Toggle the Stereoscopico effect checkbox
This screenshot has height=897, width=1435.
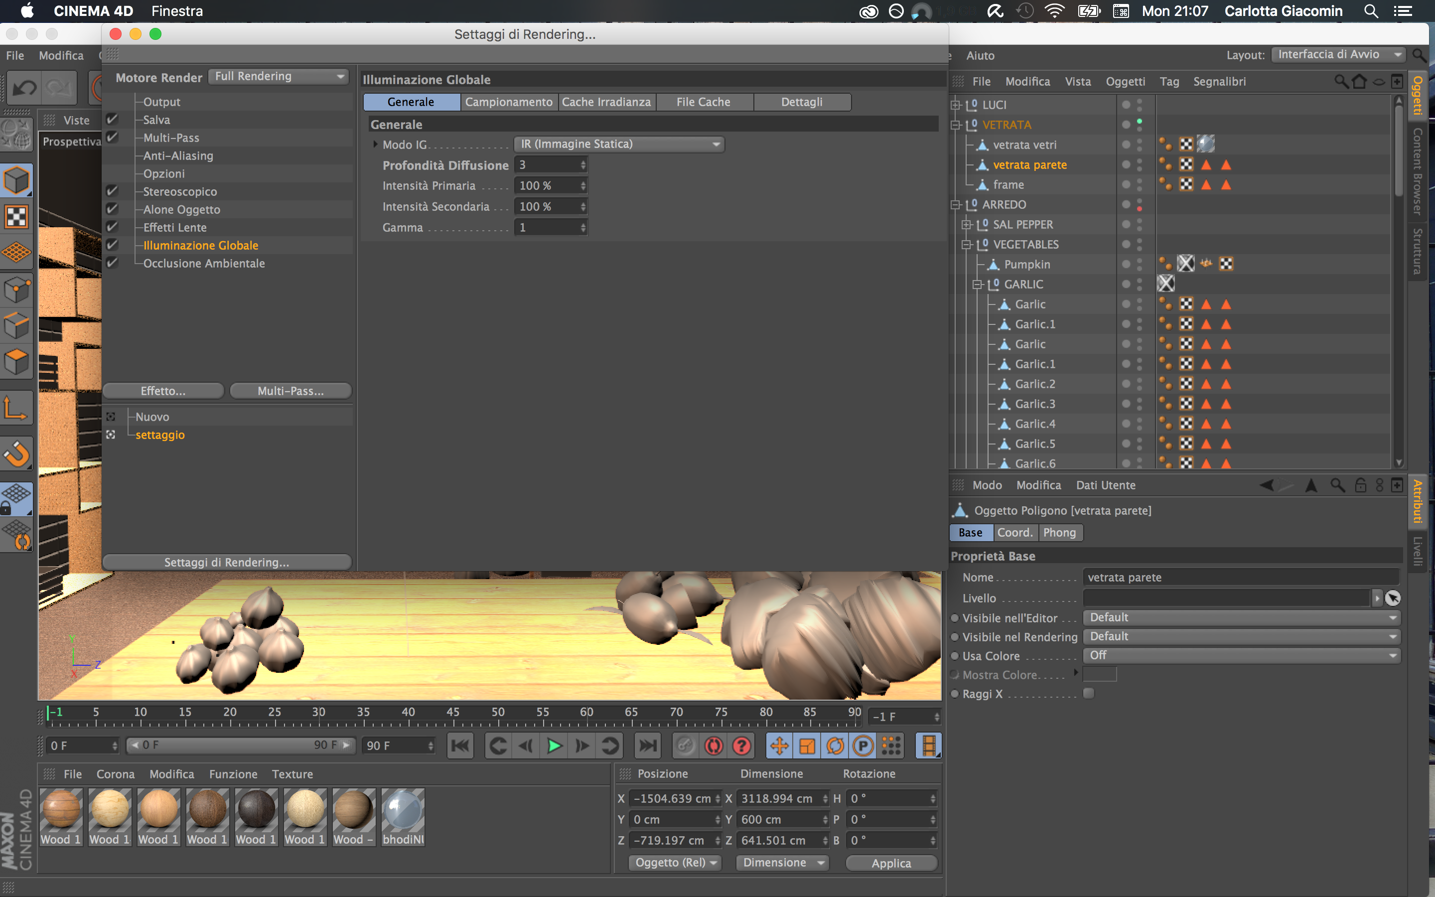tap(112, 191)
